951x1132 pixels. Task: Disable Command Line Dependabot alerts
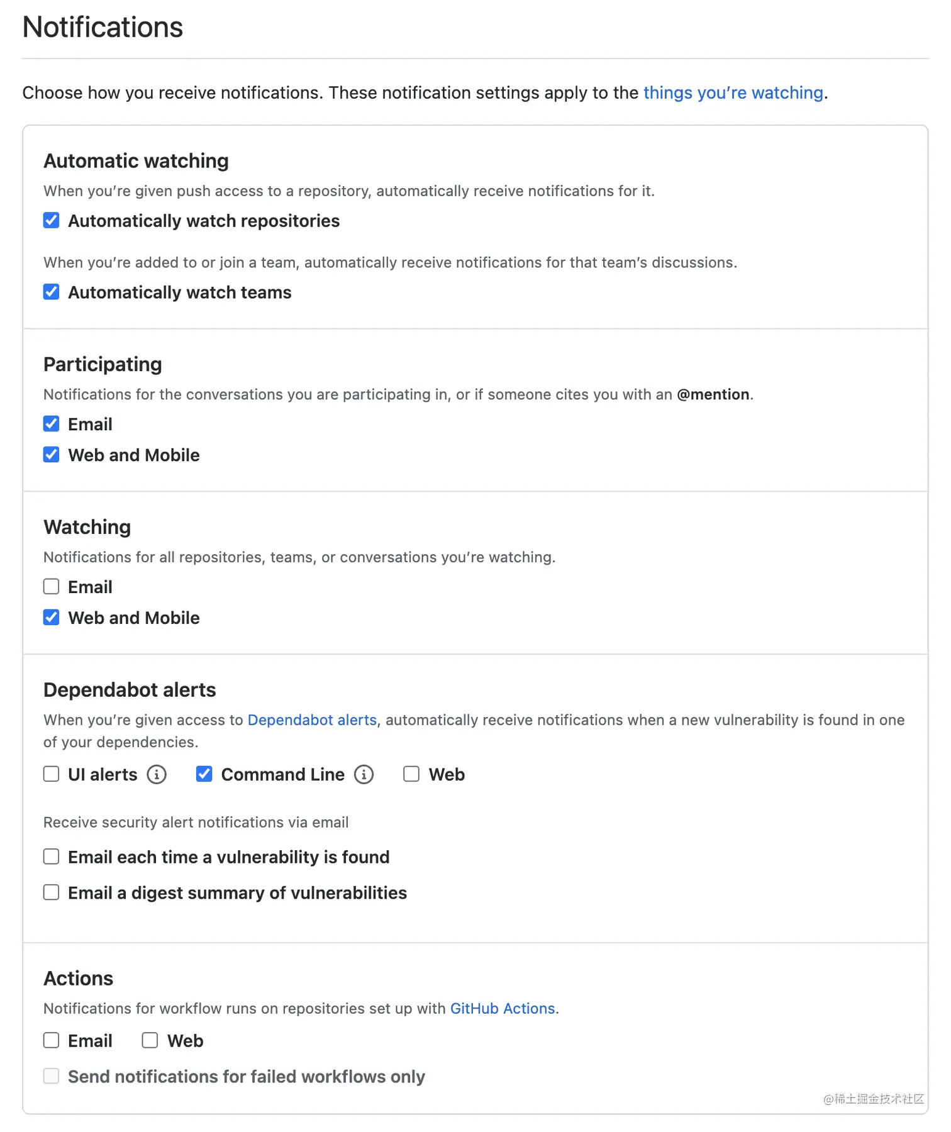[x=204, y=774]
